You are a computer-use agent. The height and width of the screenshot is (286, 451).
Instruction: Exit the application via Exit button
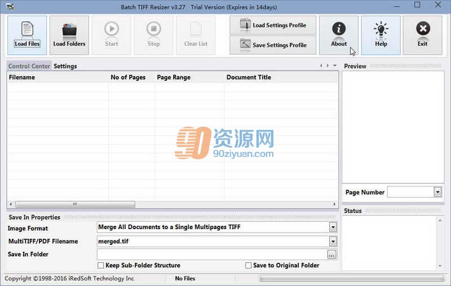[422, 35]
